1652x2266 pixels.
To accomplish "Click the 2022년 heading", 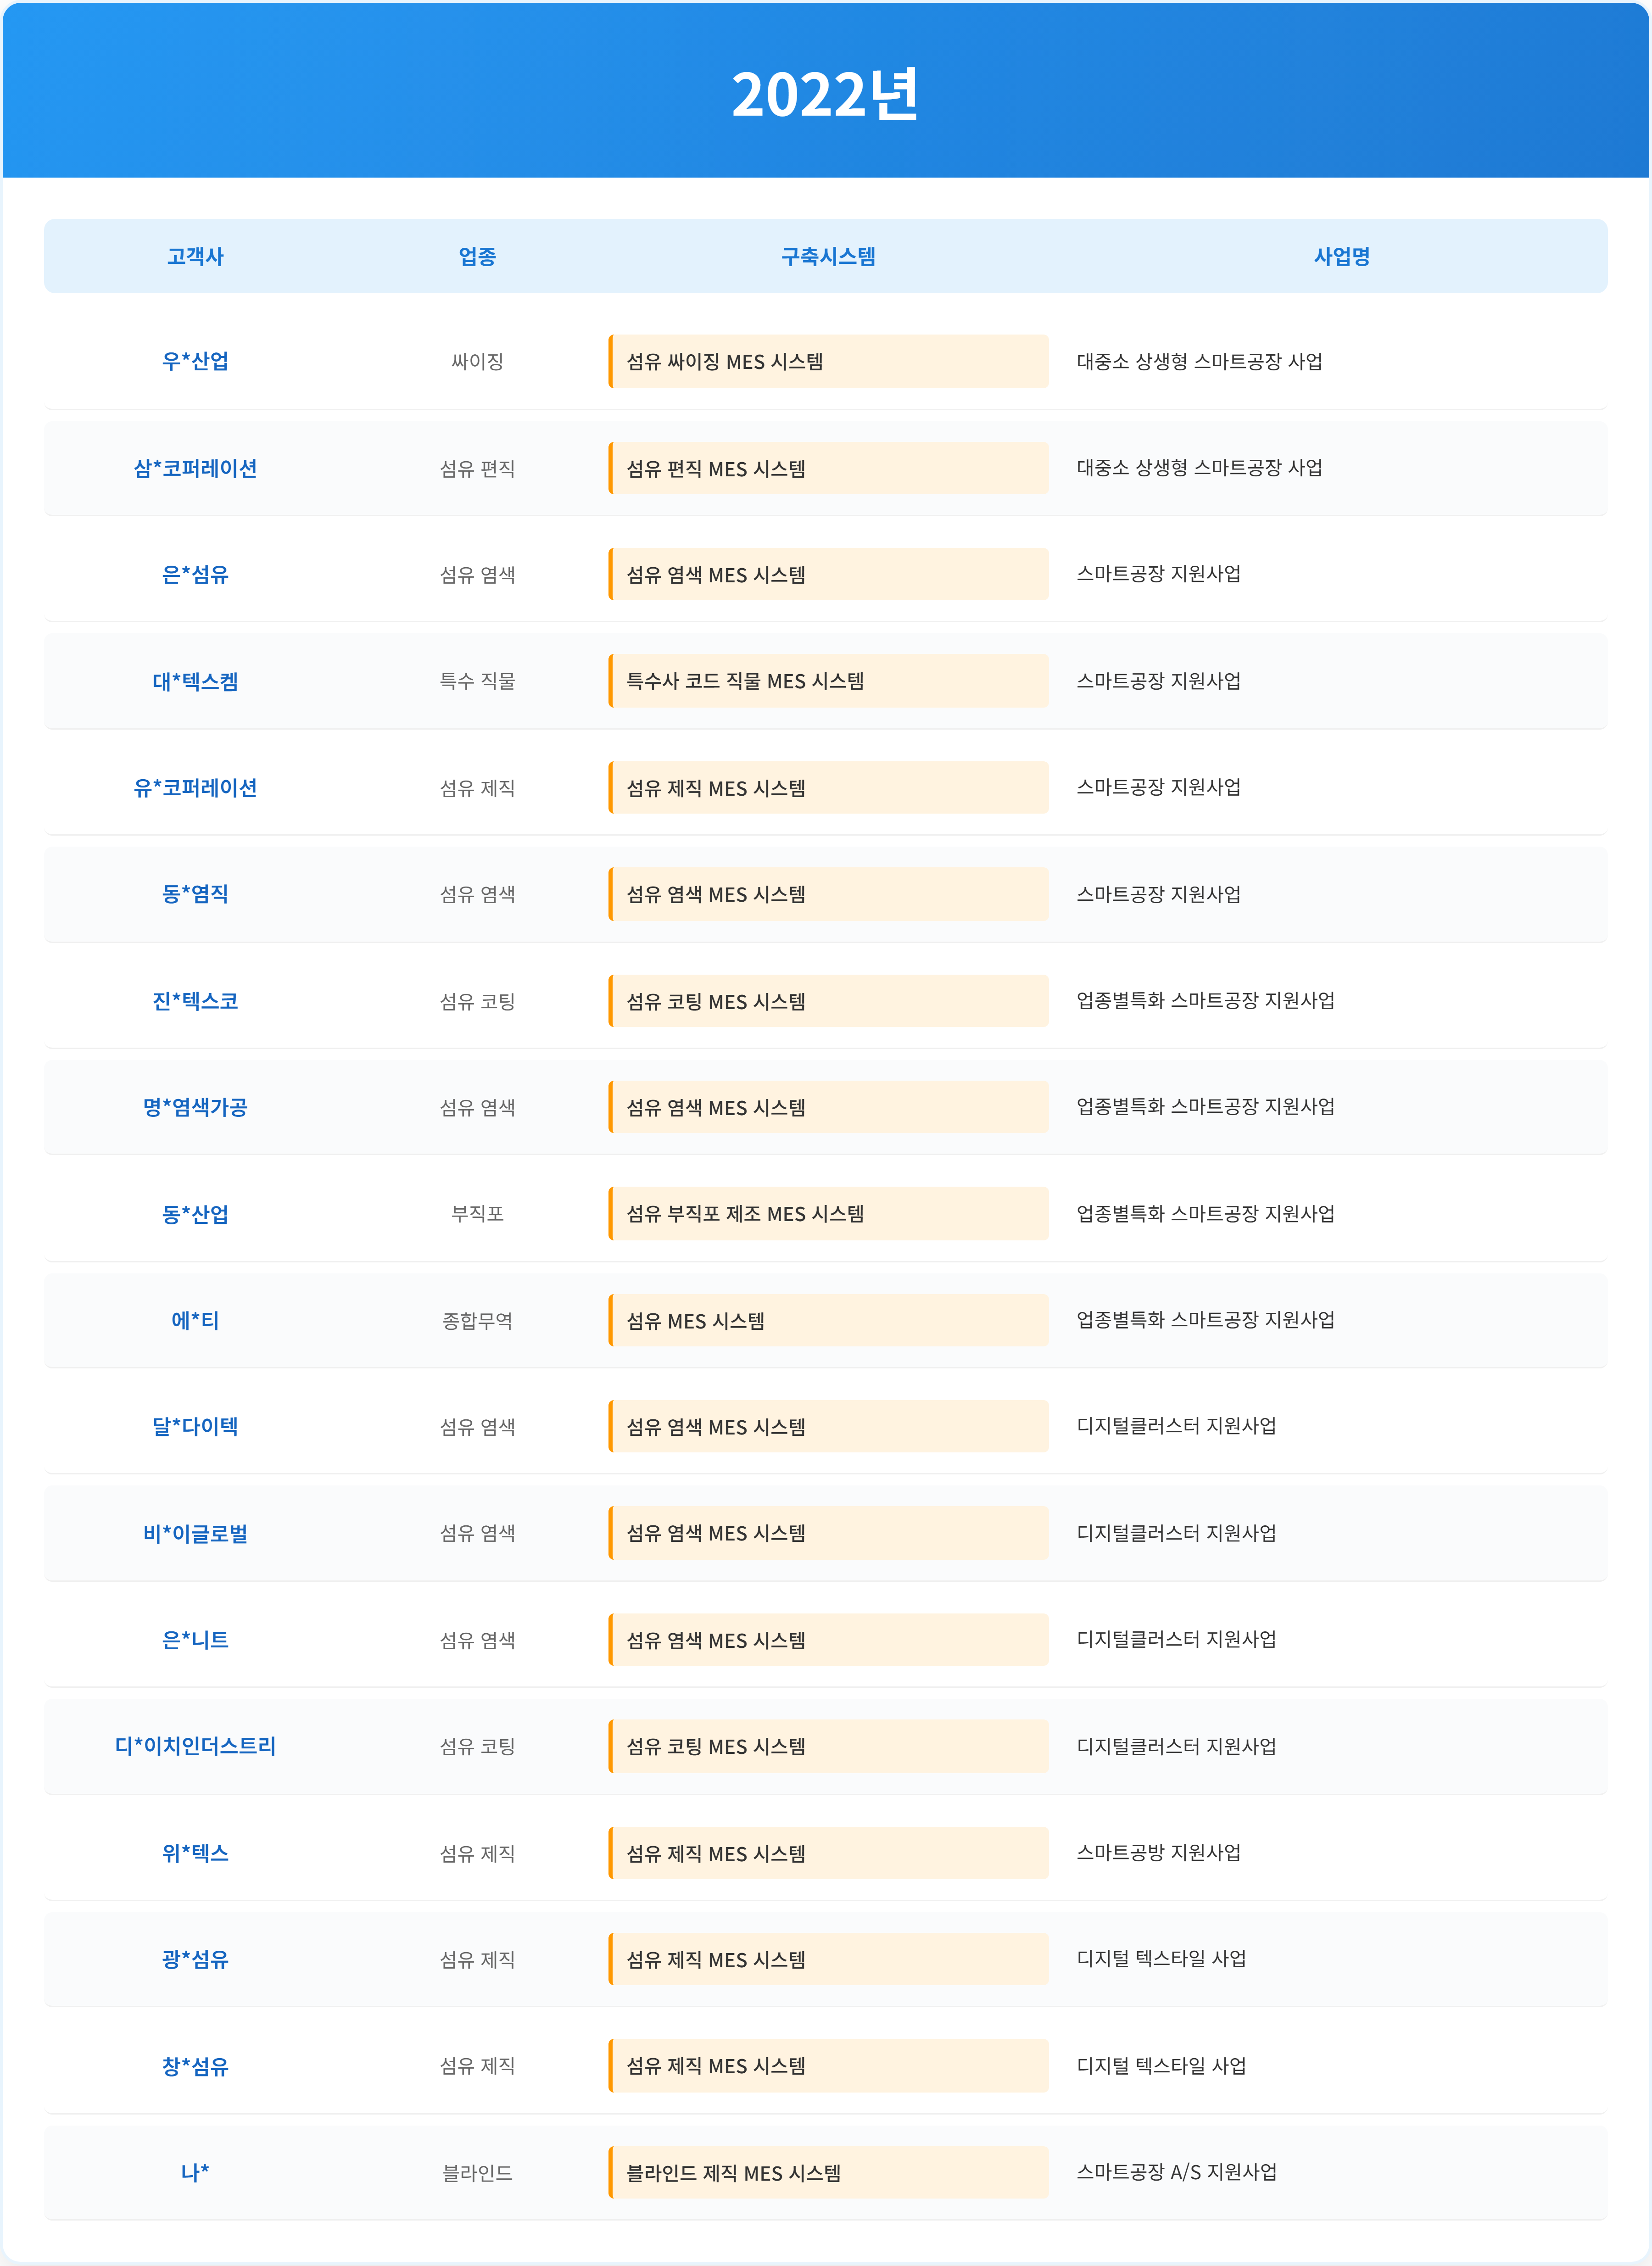I will point(825,95).
